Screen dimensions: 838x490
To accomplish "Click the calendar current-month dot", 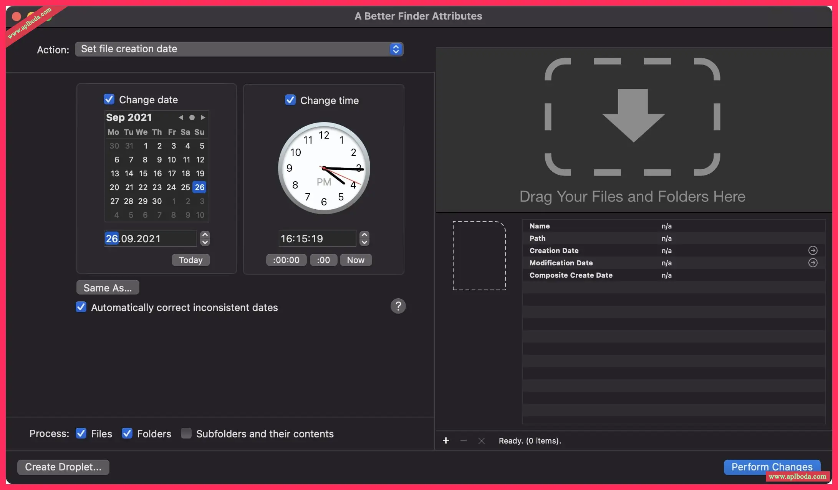I will click(192, 118).
